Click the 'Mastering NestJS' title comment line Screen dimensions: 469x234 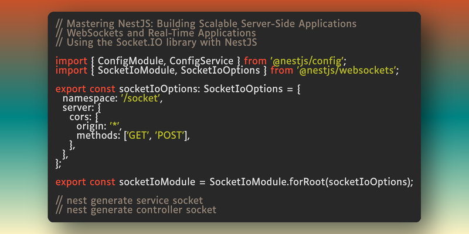coord(206,24)
